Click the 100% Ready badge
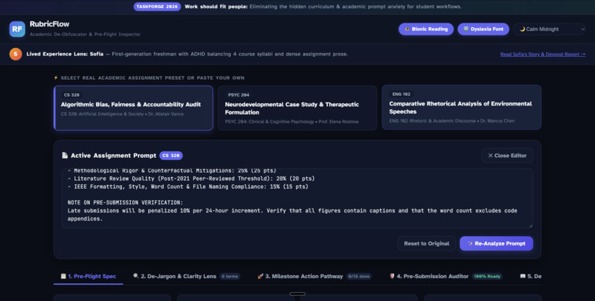The height and width of the screenshot is (301, 595). pos(487,277)
